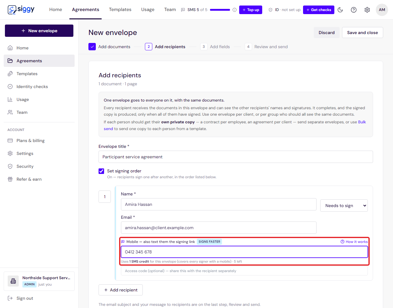Go to the Home top tab
This screenshot has height=308, width=393.
point(56,10)
